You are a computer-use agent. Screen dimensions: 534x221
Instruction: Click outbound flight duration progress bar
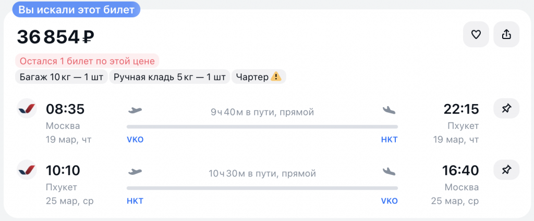262,126
